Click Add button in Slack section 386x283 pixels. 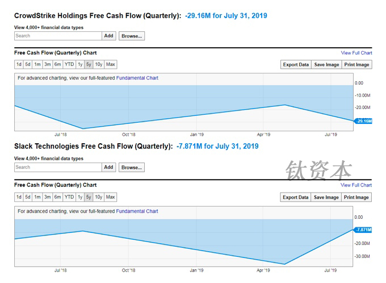pos(109,167)
